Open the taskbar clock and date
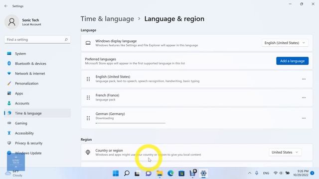This screenshot has height=179, width=319. click(x=301, y=173)
